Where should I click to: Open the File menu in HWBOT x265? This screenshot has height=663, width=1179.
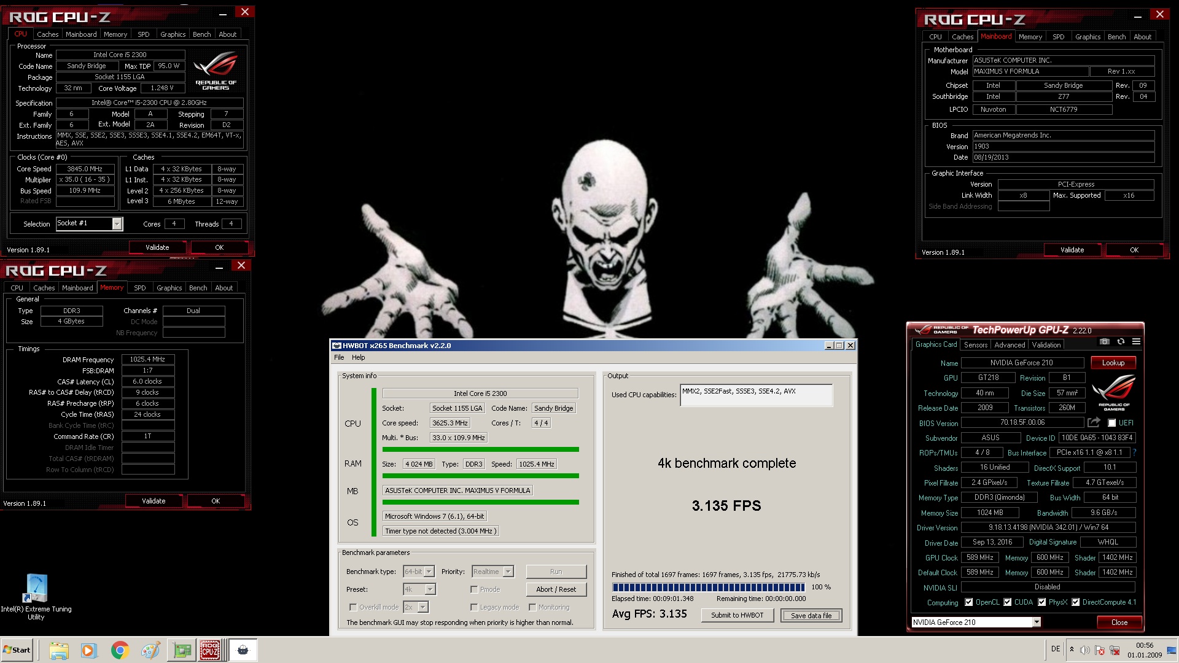[339, 357]
